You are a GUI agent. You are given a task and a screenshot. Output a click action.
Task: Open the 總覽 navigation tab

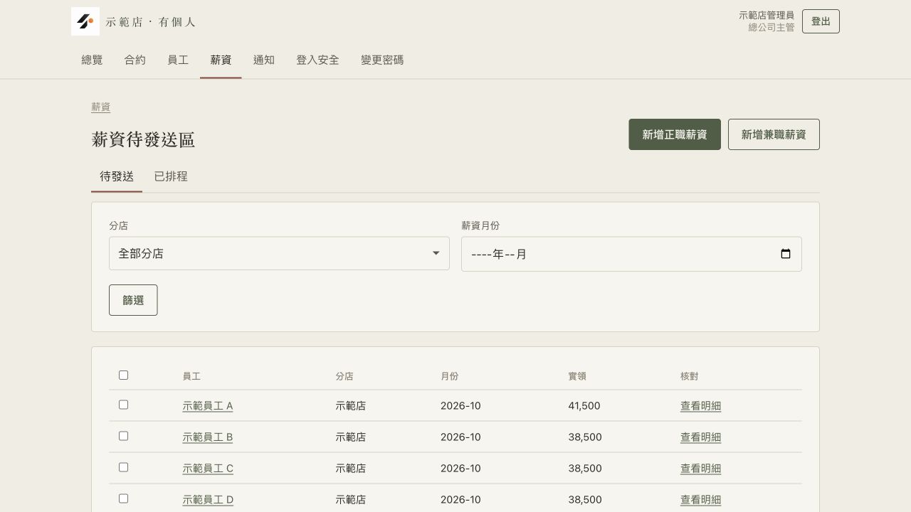pyautogui.click(x=93, y=60)
